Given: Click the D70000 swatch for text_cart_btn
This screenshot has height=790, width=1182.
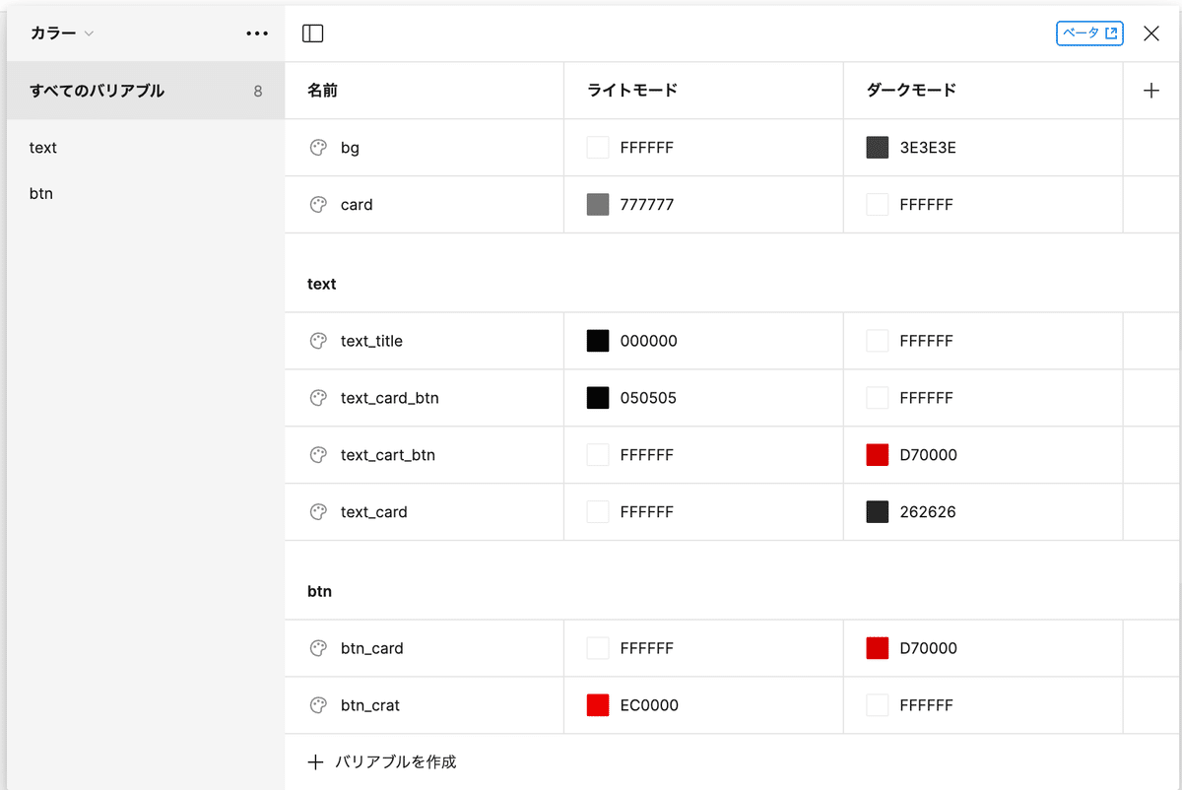Looking at the screenshot, I should coord(878,455).
